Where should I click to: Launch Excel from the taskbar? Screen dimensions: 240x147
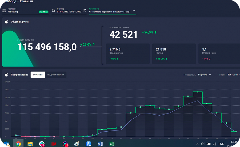pyautogui.click(x=112, y=144)
